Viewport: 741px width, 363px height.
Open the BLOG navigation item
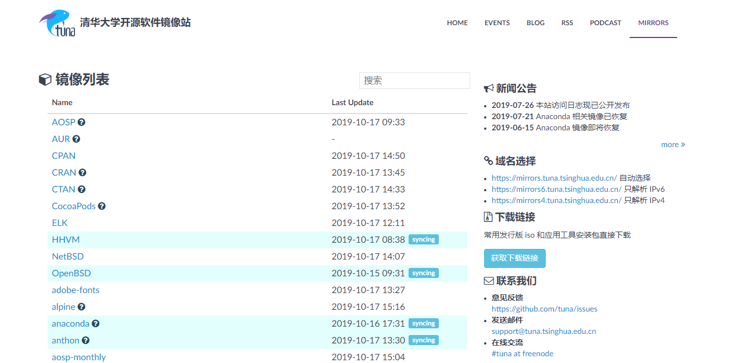tap(536, 23)
